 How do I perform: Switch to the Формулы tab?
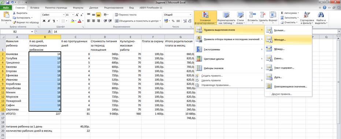coord(78,8)
